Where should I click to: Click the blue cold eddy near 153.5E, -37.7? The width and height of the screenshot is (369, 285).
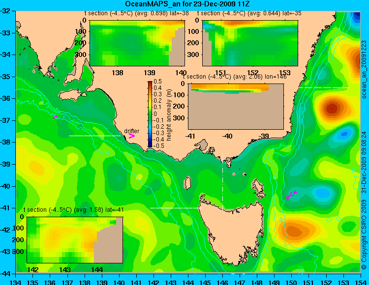(344, 134)
